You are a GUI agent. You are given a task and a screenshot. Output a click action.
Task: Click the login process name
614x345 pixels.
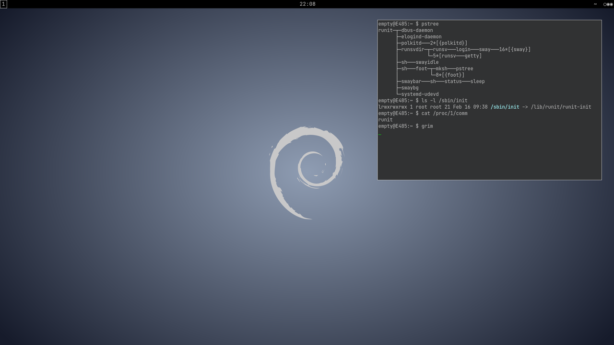pos(463,49)
